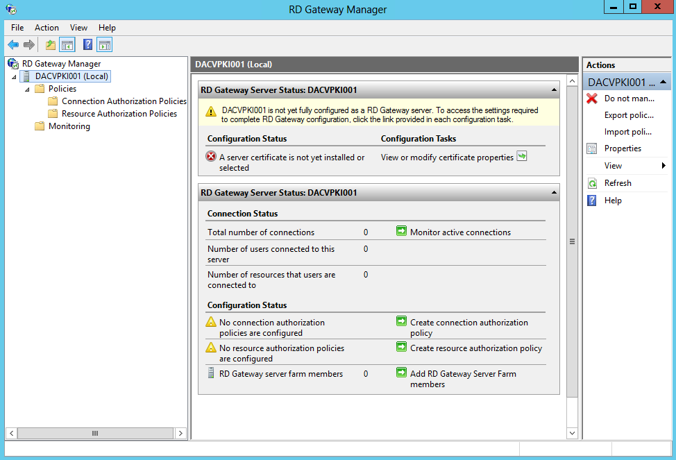Click the DACVPKI001 server icon in tree

[26, 76]
